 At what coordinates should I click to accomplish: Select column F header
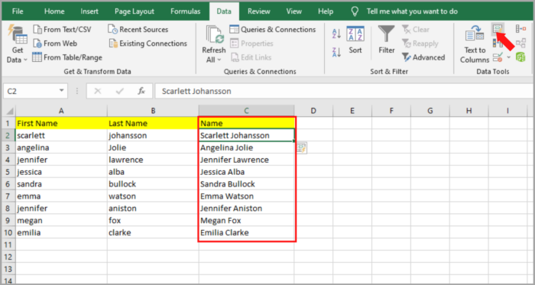(x=391, y=111)
